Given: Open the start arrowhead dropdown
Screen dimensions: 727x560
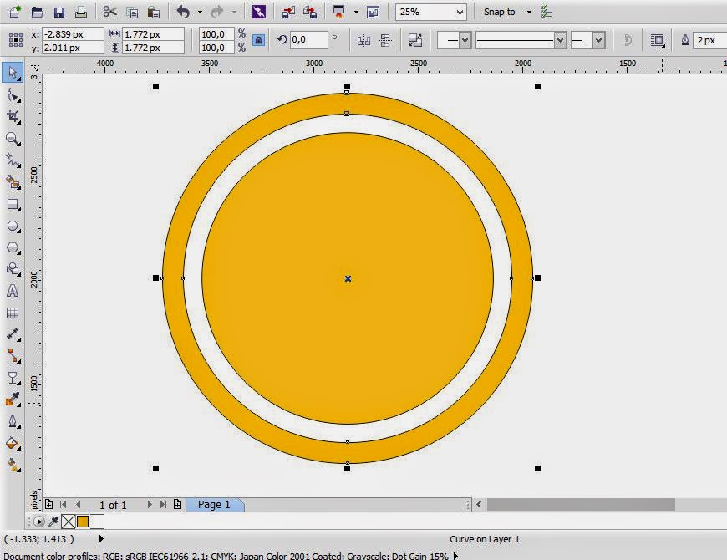Looking at the screenshot, I should pyautogui.click(x=465, y=40).
